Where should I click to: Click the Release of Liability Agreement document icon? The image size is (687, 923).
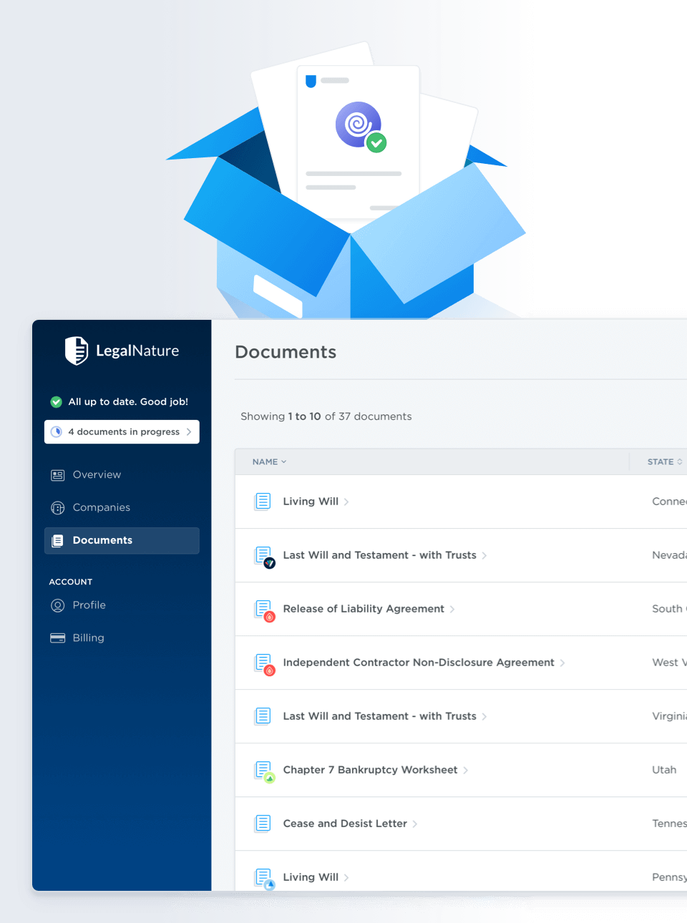tap(263, 609)
